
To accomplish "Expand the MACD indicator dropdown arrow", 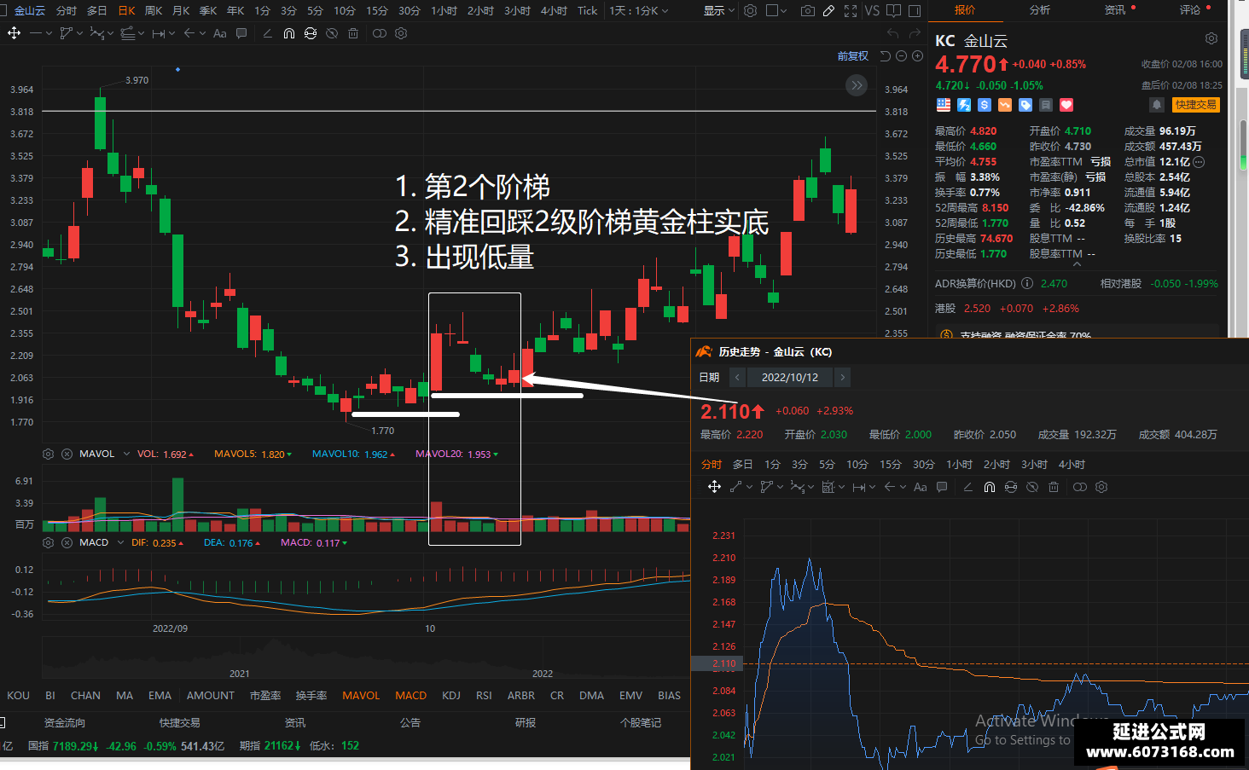I will pos(120,542).
